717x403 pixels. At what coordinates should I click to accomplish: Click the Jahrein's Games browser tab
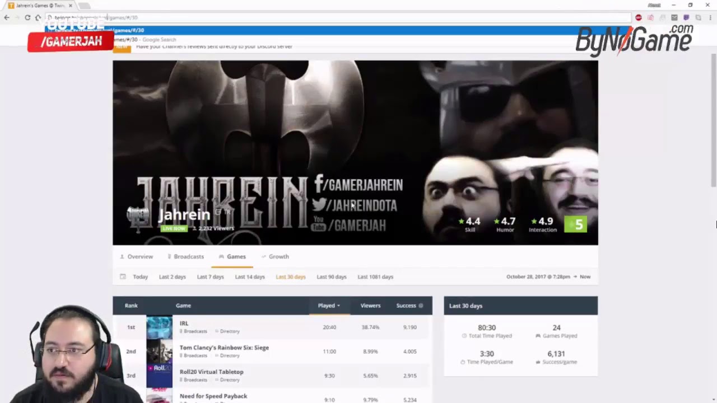pyautogui.click(x=39, y=6)
